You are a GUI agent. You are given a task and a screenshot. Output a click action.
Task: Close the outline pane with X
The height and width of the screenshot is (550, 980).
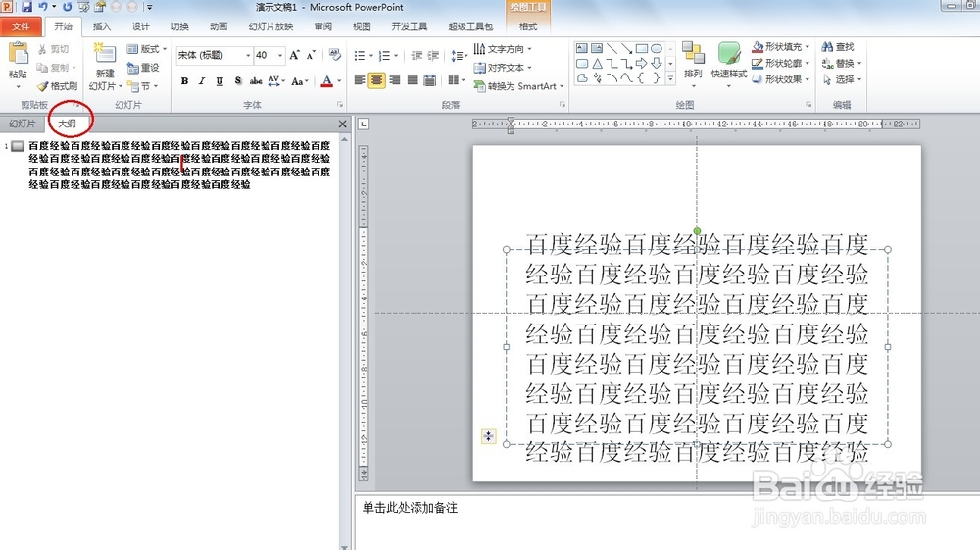click(342, 124)
